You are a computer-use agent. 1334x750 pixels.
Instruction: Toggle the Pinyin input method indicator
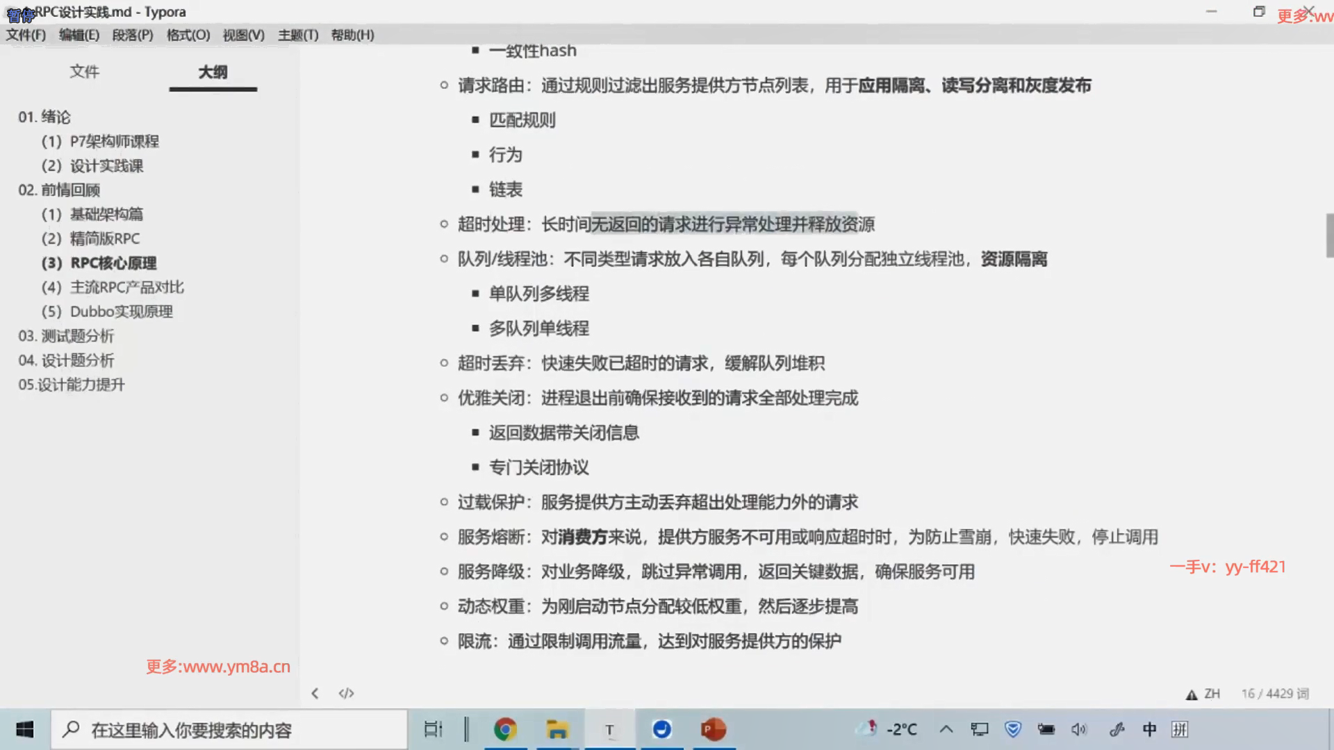pos(1180,729)
